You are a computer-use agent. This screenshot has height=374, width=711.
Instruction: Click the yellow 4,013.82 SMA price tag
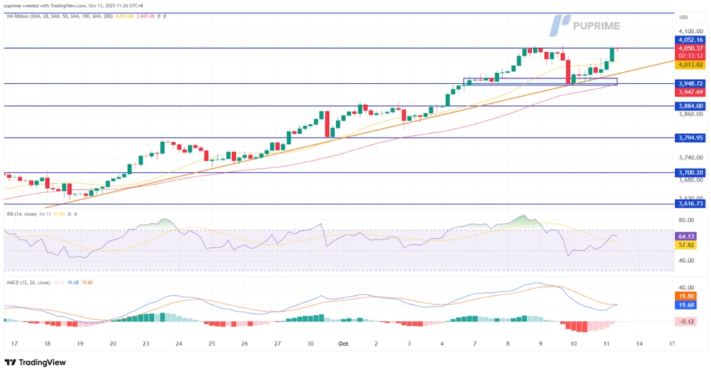[691, 65]
